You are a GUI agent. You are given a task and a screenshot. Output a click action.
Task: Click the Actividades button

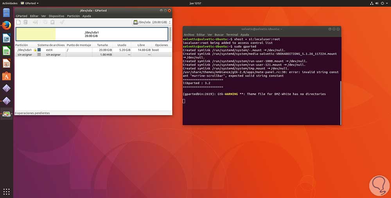10,3
